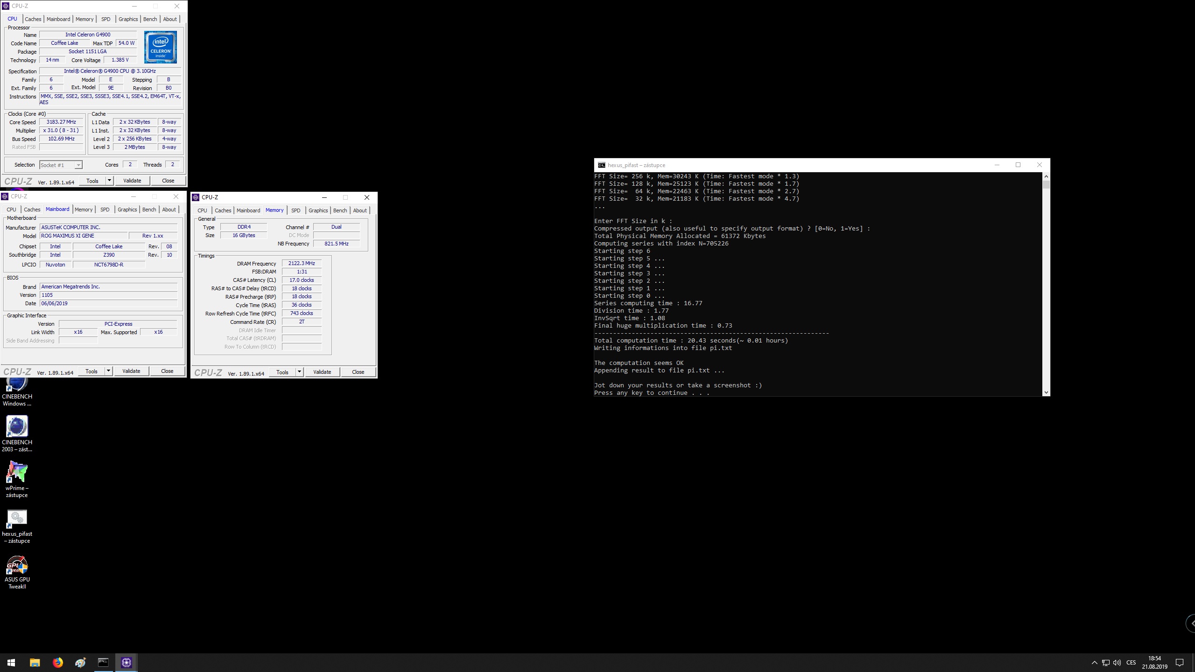Open the volume tray icon
The width and height of the screenshot is (1195, 672).
[x=1117, y=663]
